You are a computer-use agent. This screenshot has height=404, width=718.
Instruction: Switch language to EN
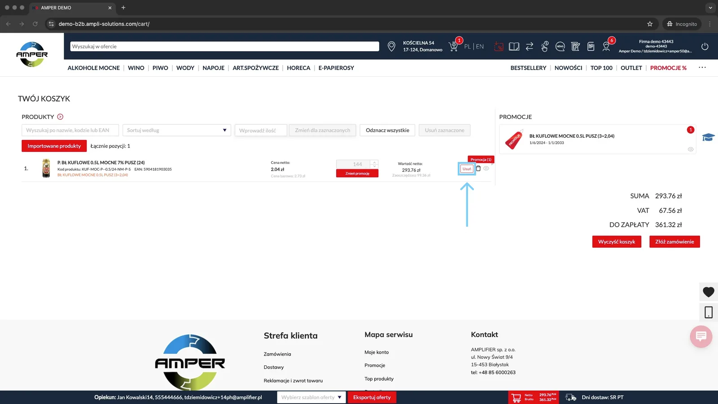480,46
